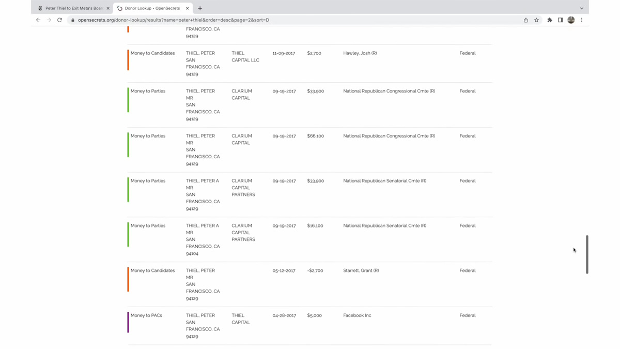Click the $33,900 amount in the Senatorial Cmte row

point(315,181)
